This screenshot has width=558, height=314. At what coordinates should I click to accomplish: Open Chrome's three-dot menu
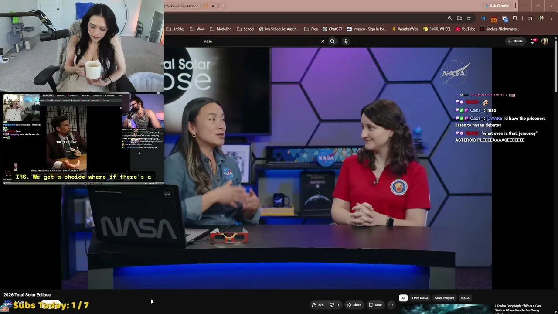551,18
